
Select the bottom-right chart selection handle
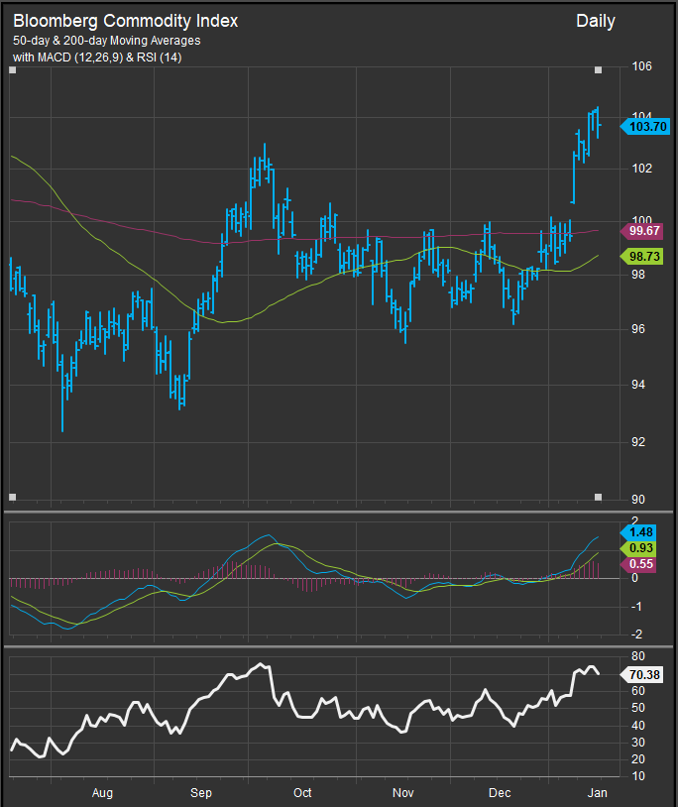pos(599,497)
